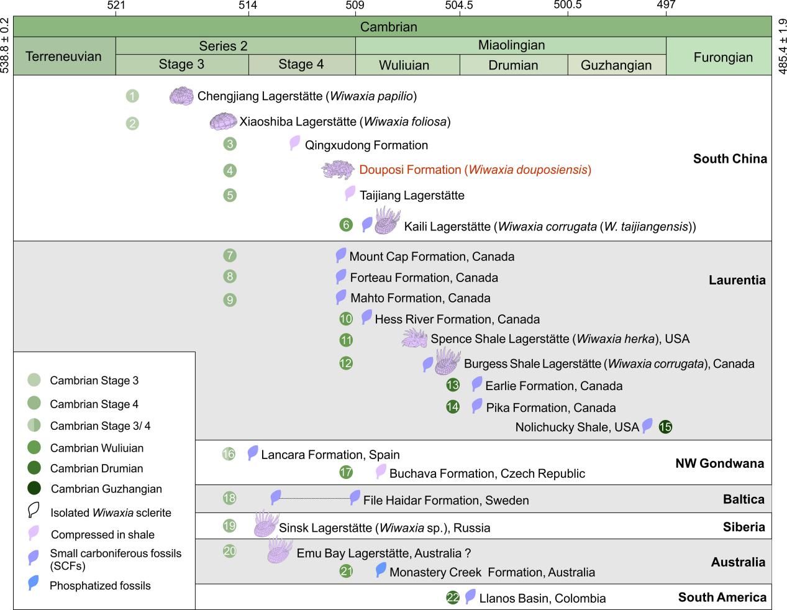Screen dimensions: 787x610
Task: Click the Chengjiang Wiwaxia papilio fossil illustration
Action: (182, 96)
